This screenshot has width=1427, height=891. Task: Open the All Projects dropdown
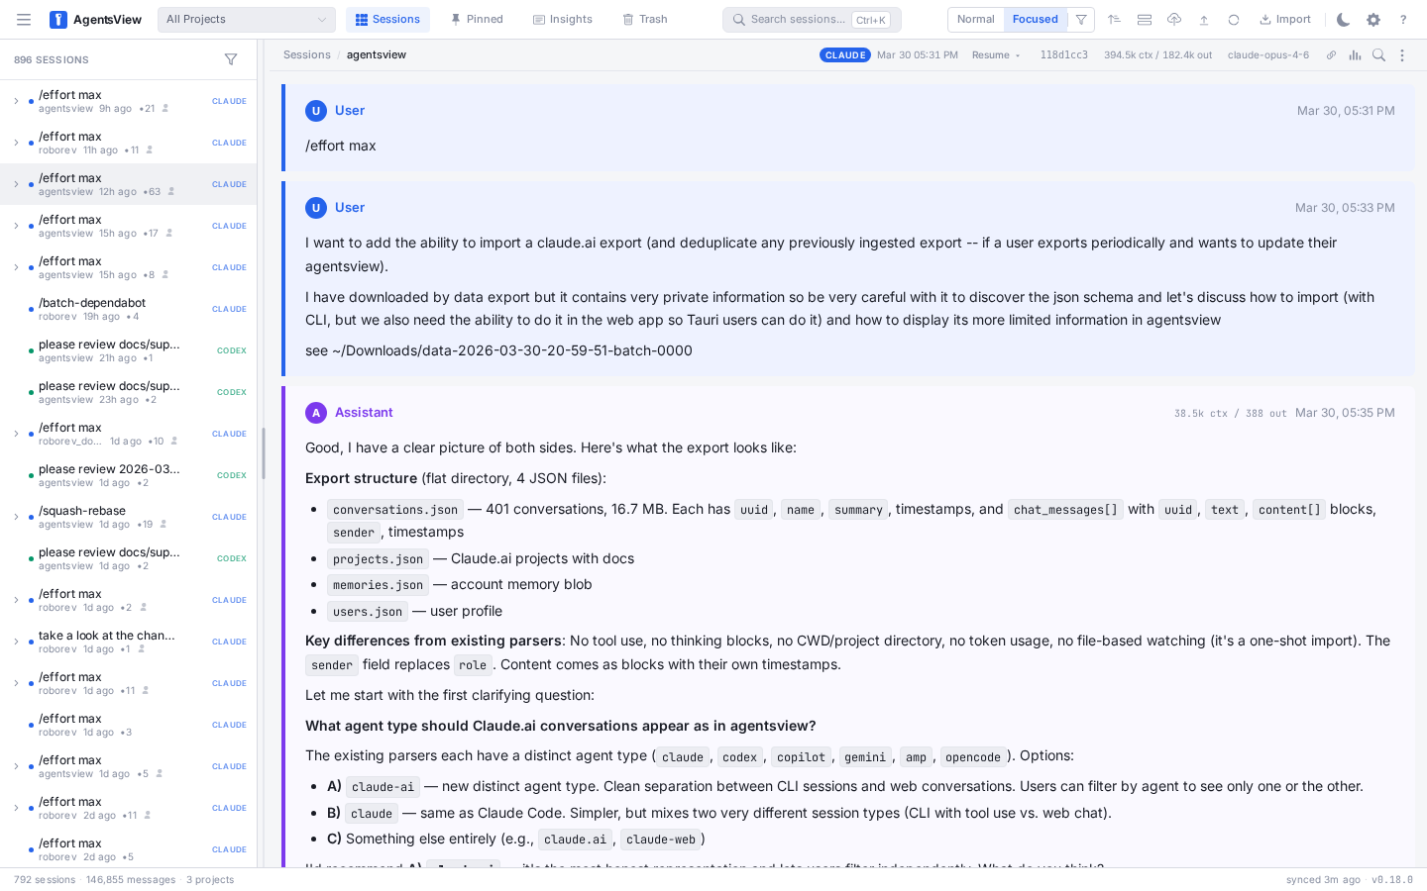pyautogui.click(x=246, y=19)
